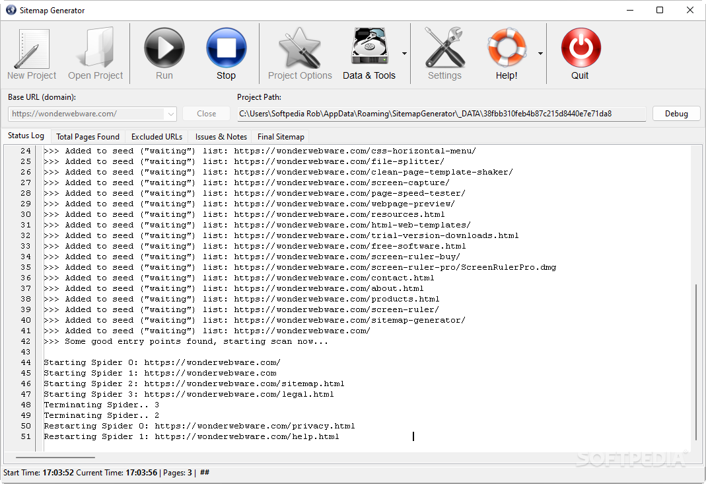Click 'Some good entry points found' line

tap(186, 342)
